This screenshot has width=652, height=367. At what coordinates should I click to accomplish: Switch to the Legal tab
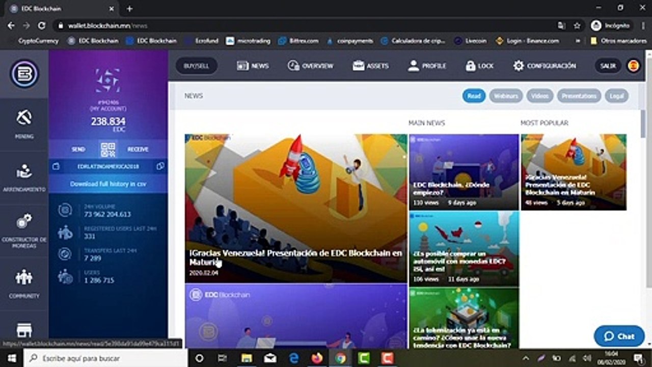(616, 96)
